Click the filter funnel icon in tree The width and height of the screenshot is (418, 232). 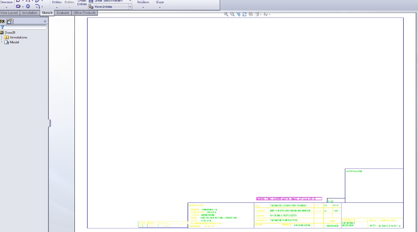coord(3,27)
